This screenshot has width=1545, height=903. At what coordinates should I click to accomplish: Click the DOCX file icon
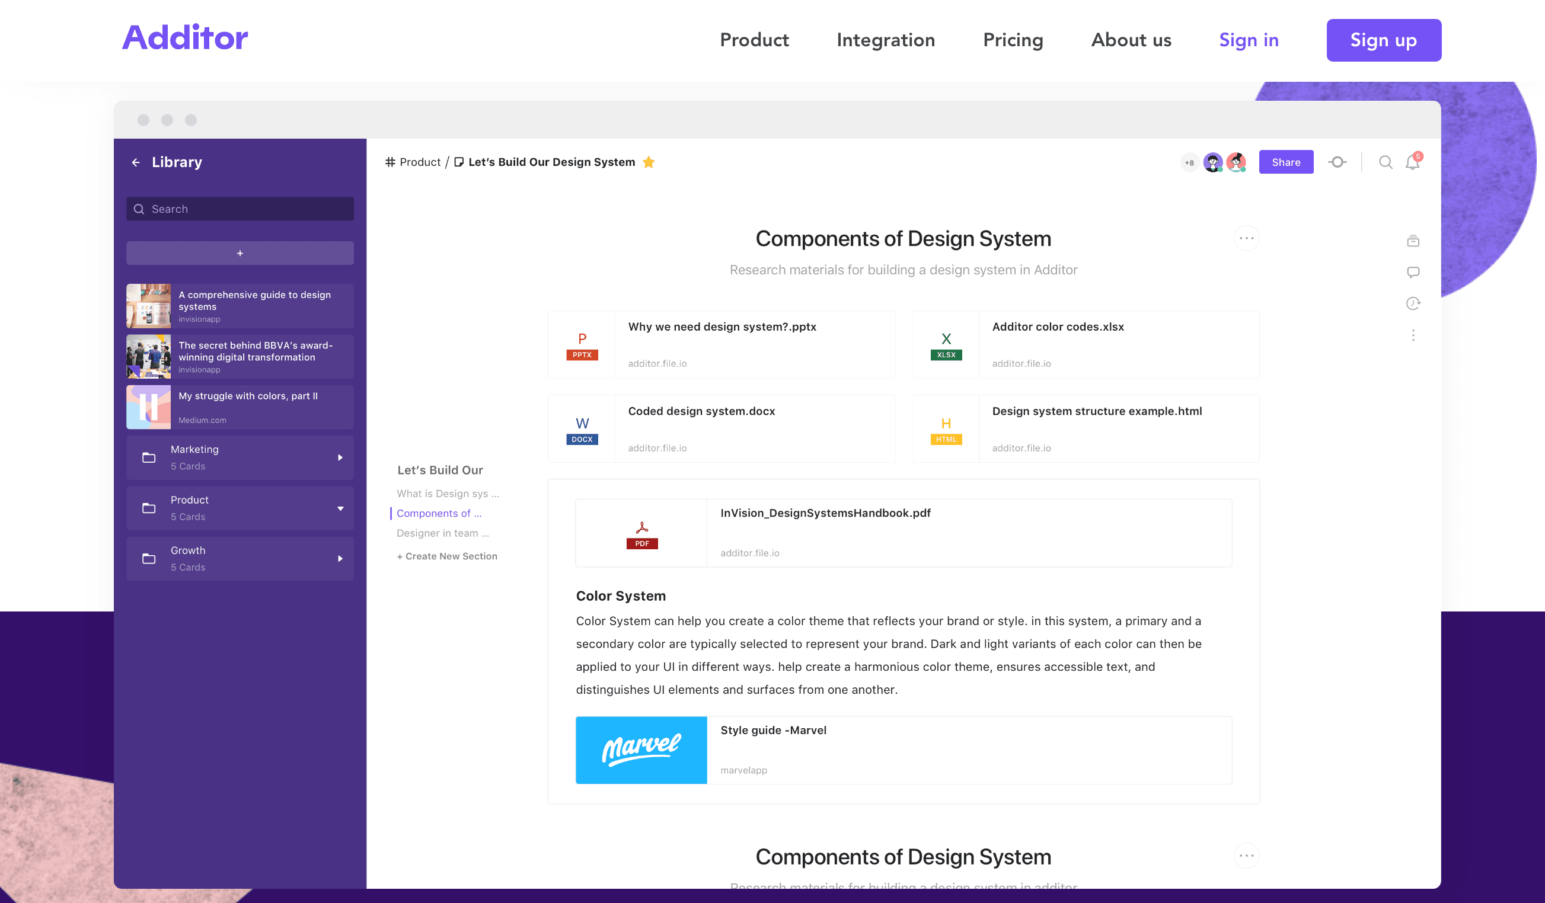[x=582, y=431]
